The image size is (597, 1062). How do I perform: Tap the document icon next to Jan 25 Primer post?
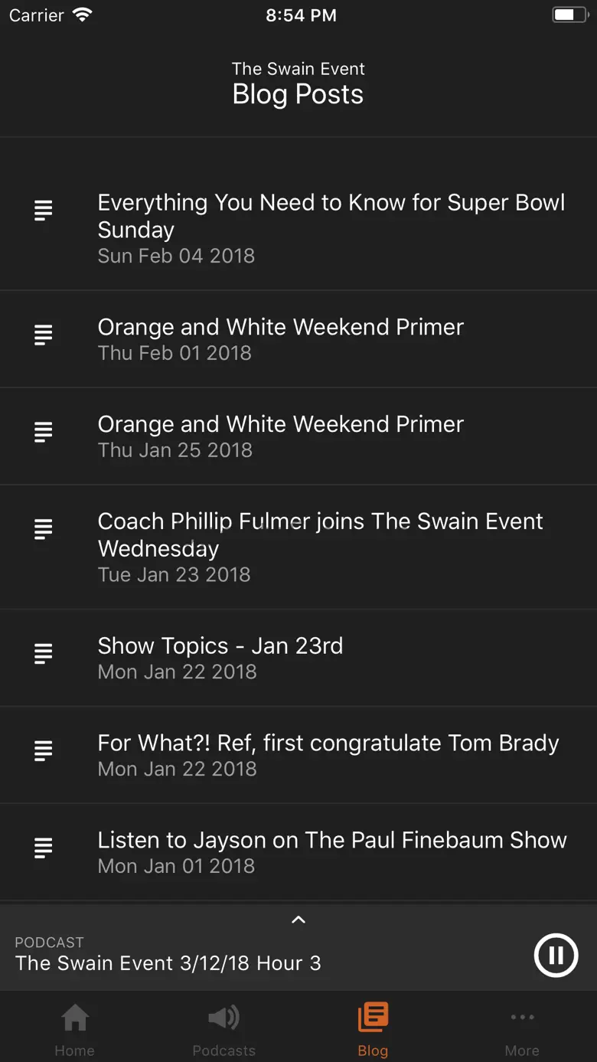coord(44,432)
